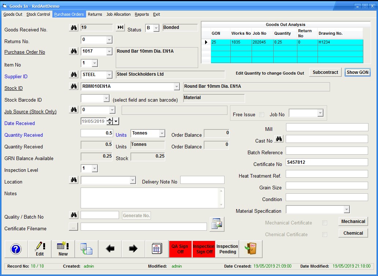Toggle the Free Issue checkbox

[x=262, y=114]
